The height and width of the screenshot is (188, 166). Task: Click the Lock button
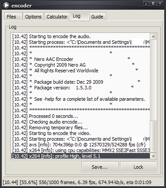(138, 167)
